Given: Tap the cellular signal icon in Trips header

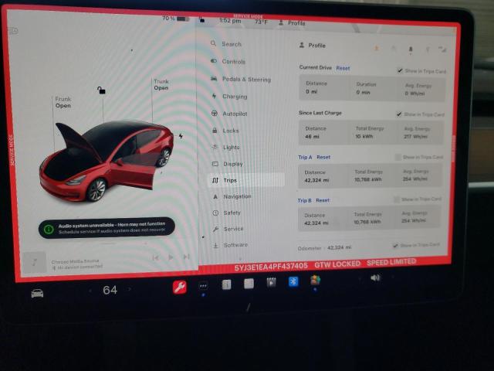Looking at the screenshot, I should [442, 49].
